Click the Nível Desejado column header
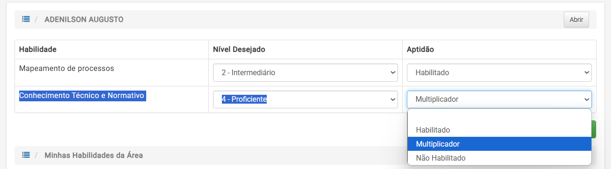Viewport: 611px width, 169px height. tap(239, 49)
